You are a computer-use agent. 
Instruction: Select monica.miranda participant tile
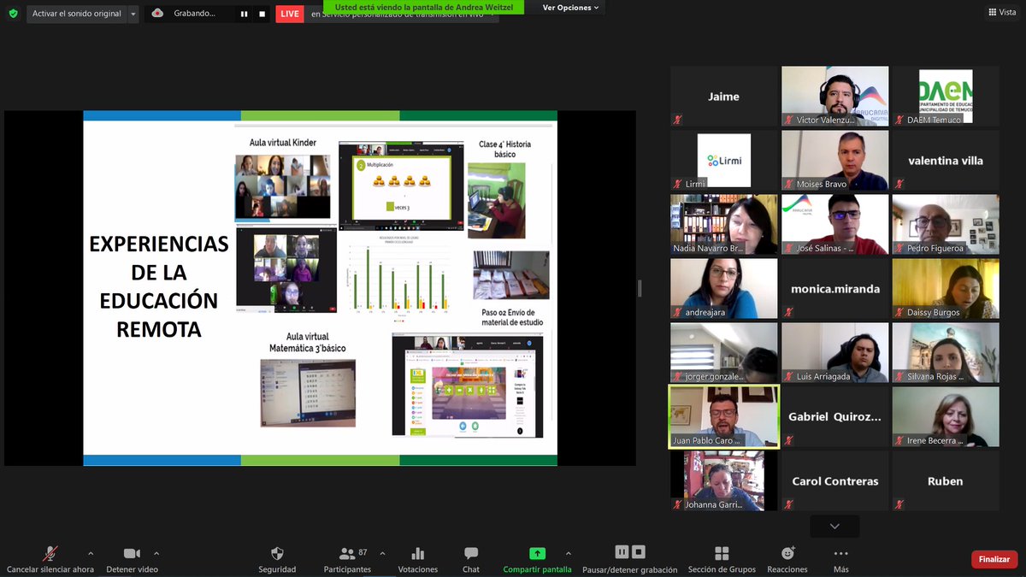click(834, 288)
